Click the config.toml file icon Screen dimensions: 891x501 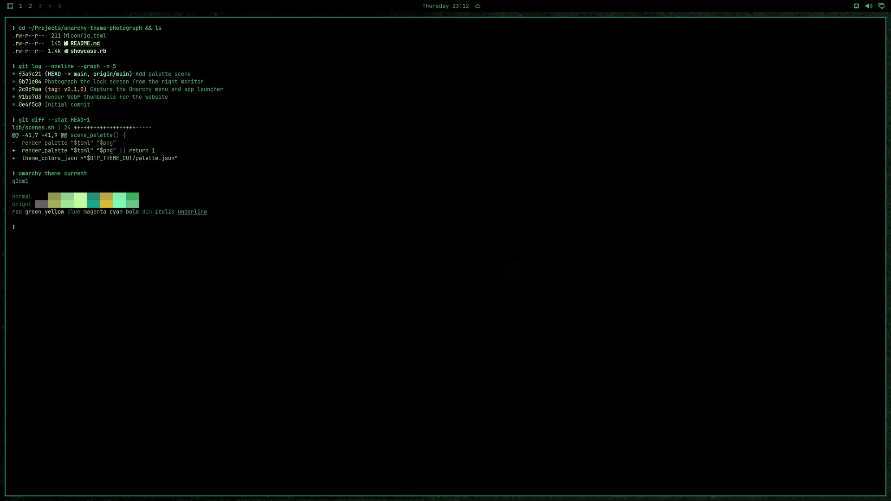(x=66, y=36)
